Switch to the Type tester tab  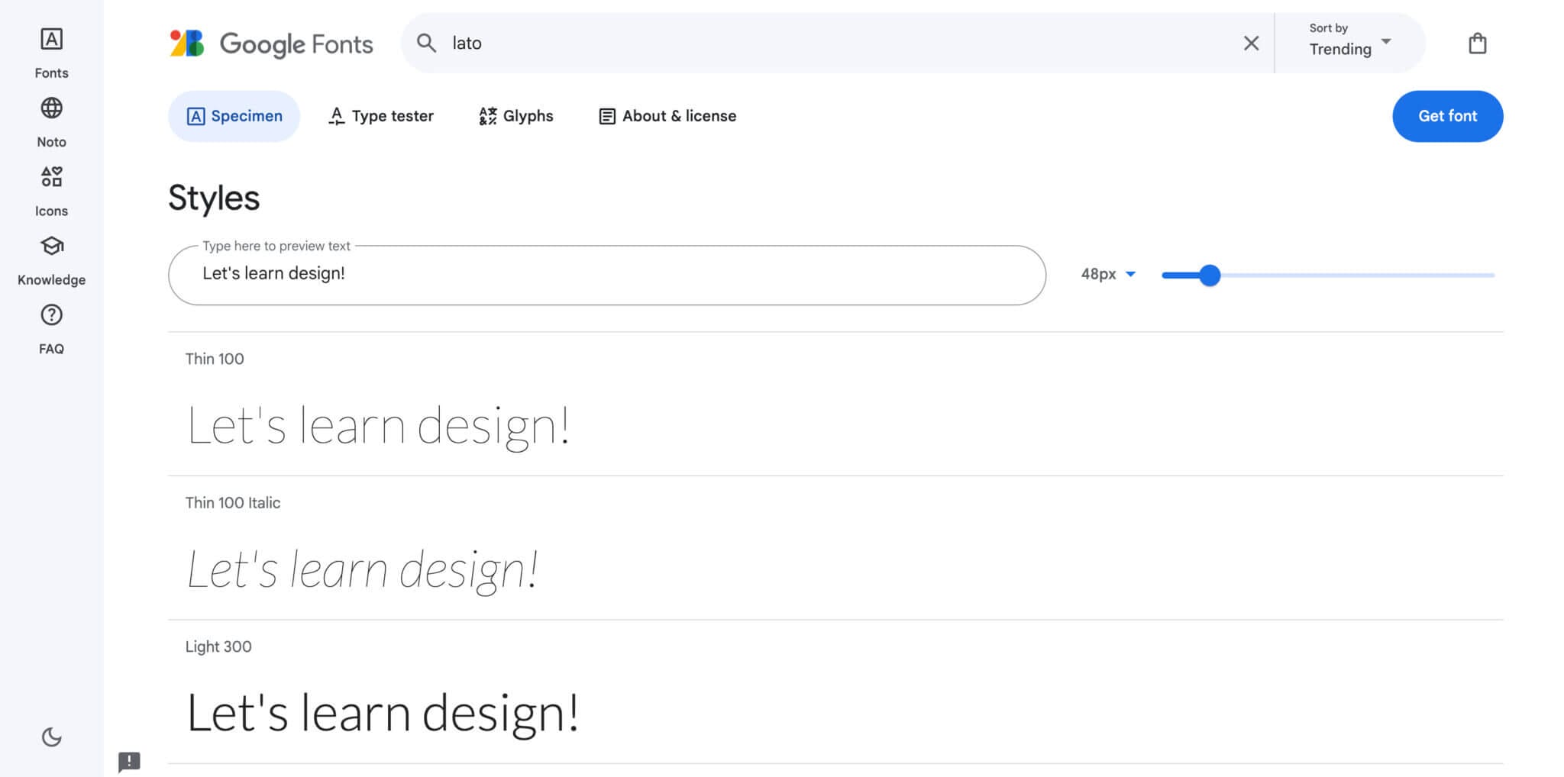[381, 116]
